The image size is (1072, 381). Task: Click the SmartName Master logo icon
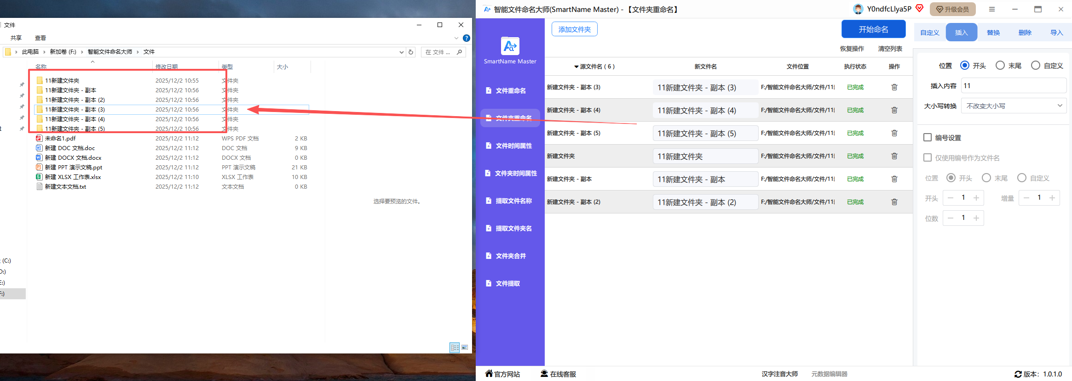[510, 46]
